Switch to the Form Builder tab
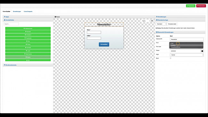Screen dimensions: 208x117 [6, 12]
